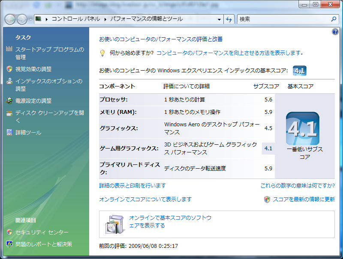Expand the arrow before パフォーマンスの情報とツール
This screenshot has width=343, height=259.
coord(105,19)
